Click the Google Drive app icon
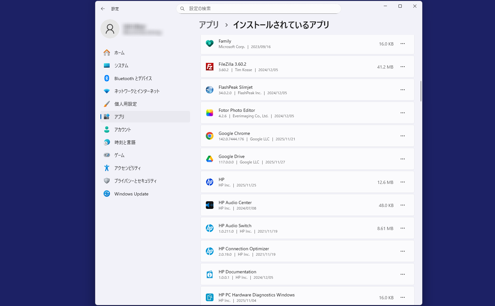495x306 pixels. [210, 159]
